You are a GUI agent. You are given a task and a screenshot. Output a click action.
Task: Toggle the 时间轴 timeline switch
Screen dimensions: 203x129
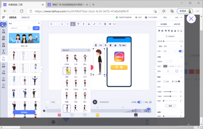click(x=140, y=102)
